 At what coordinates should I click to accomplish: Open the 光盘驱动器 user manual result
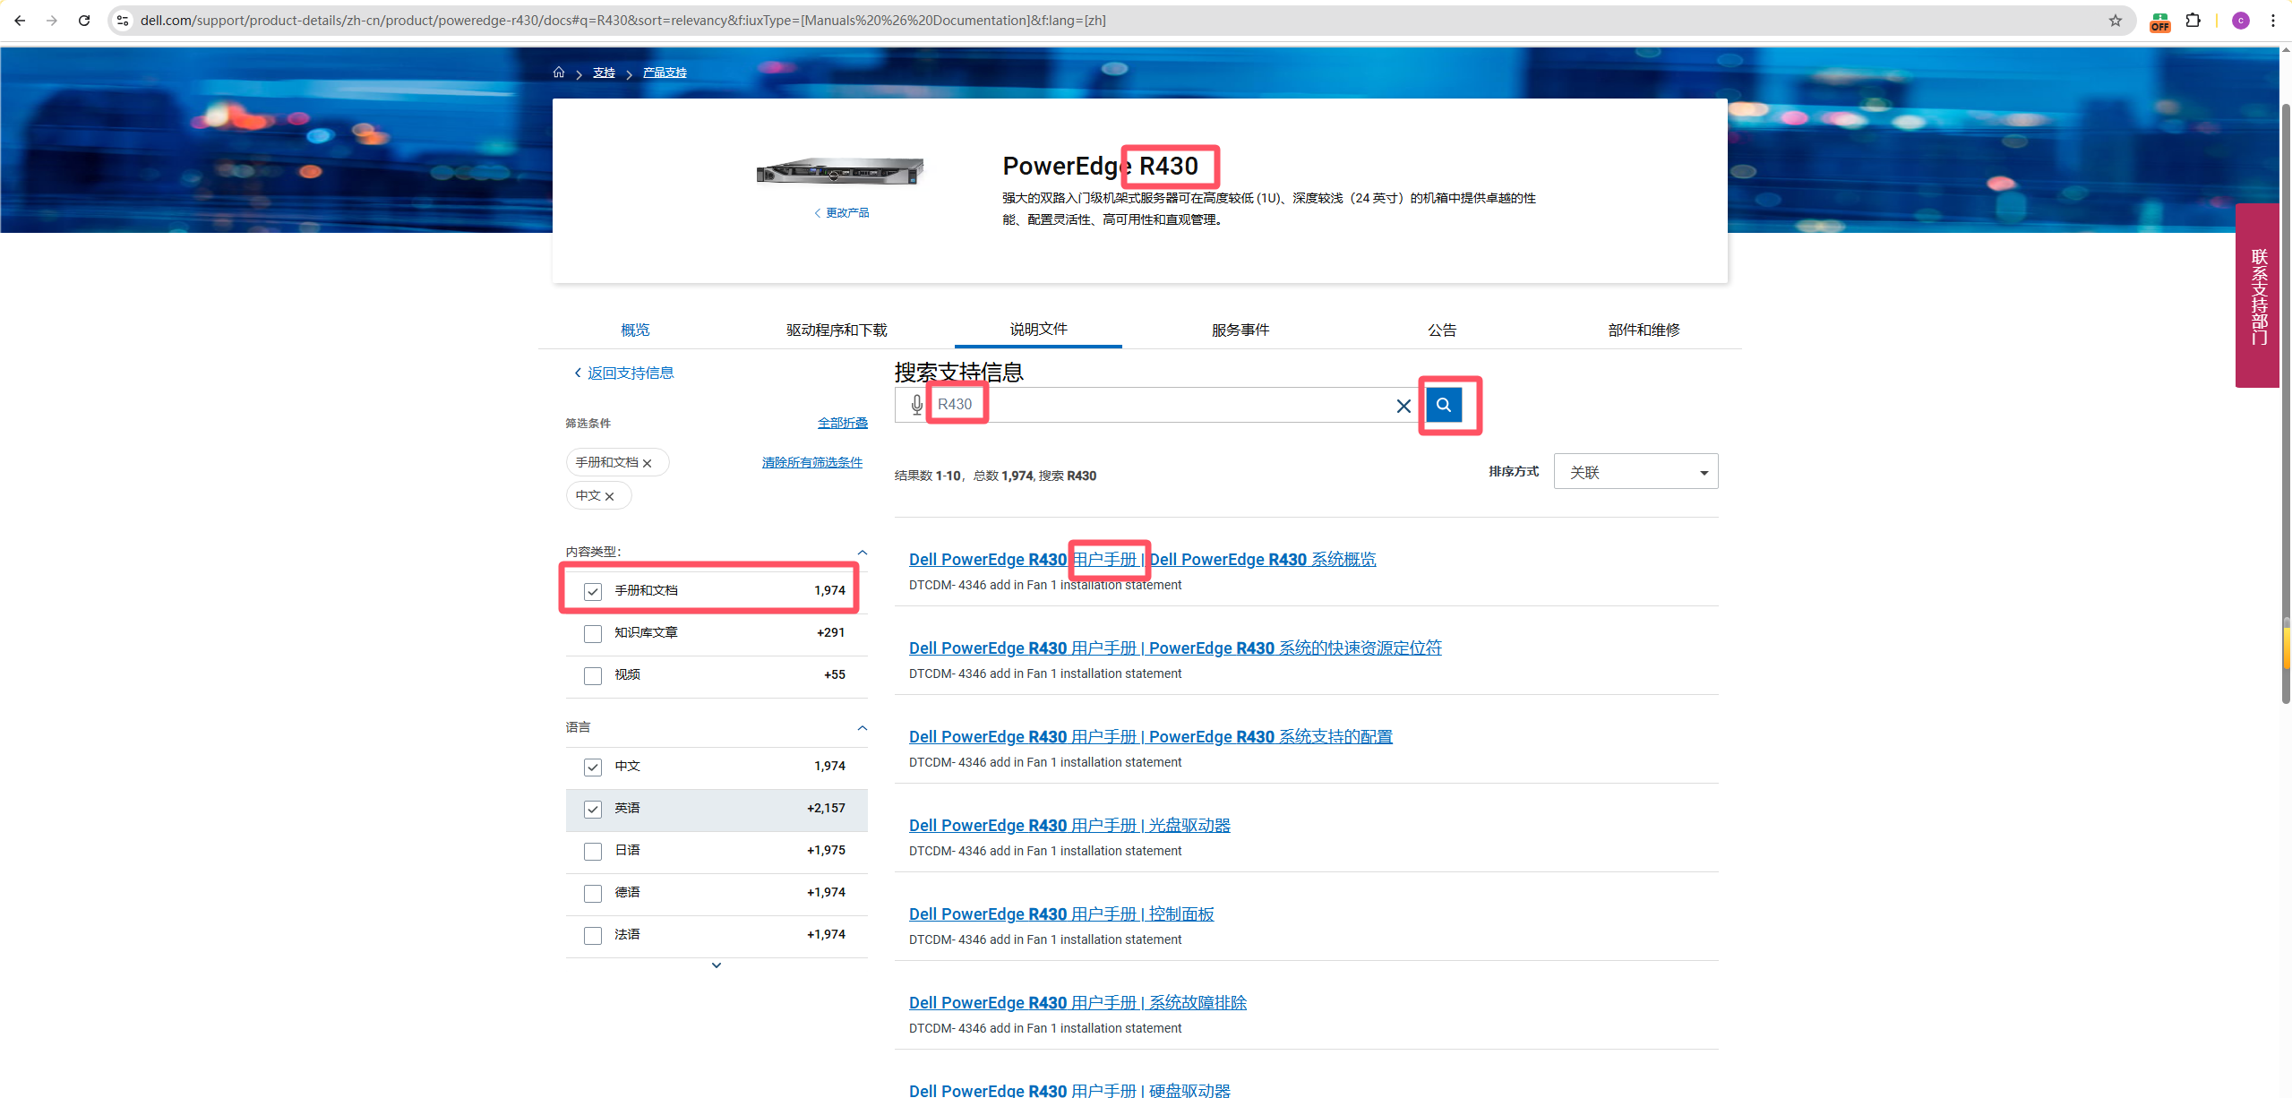(1069, 825)
